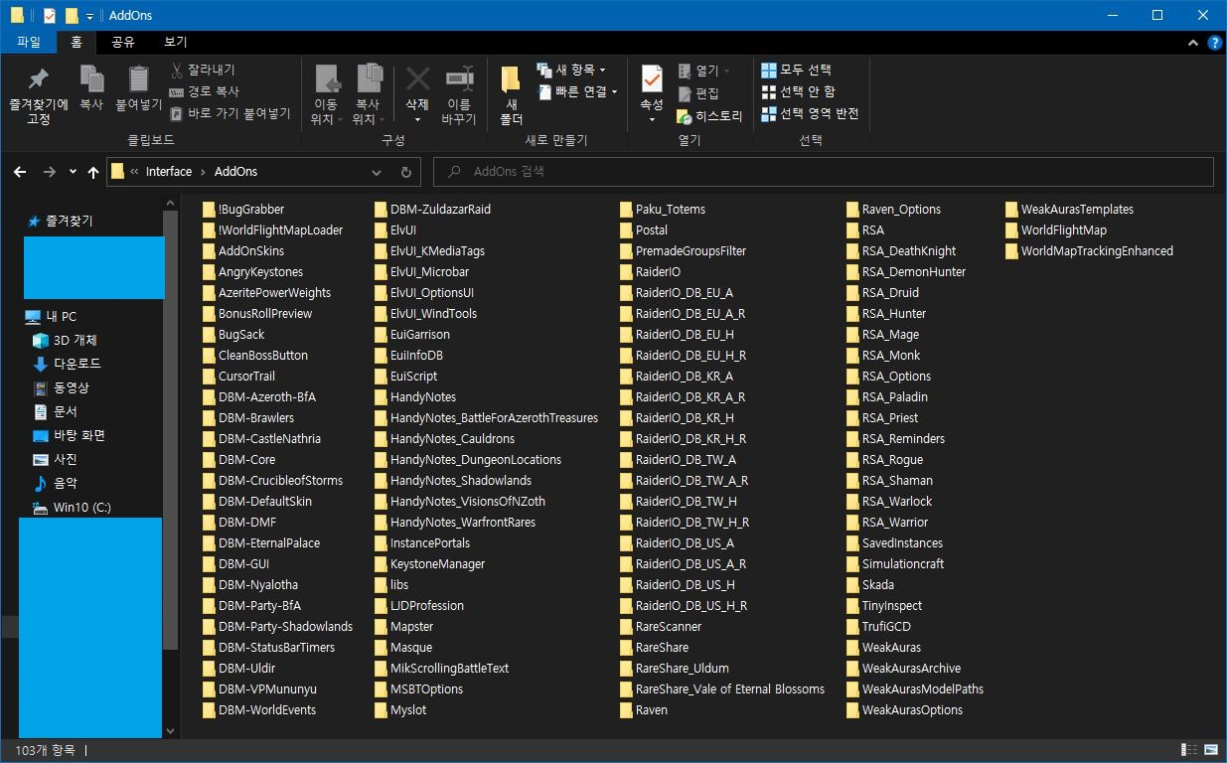Switch to the Home (홈) tab
Viewport: 1227px width, 763px height.
pyautogui.click(x=76, y=42)
